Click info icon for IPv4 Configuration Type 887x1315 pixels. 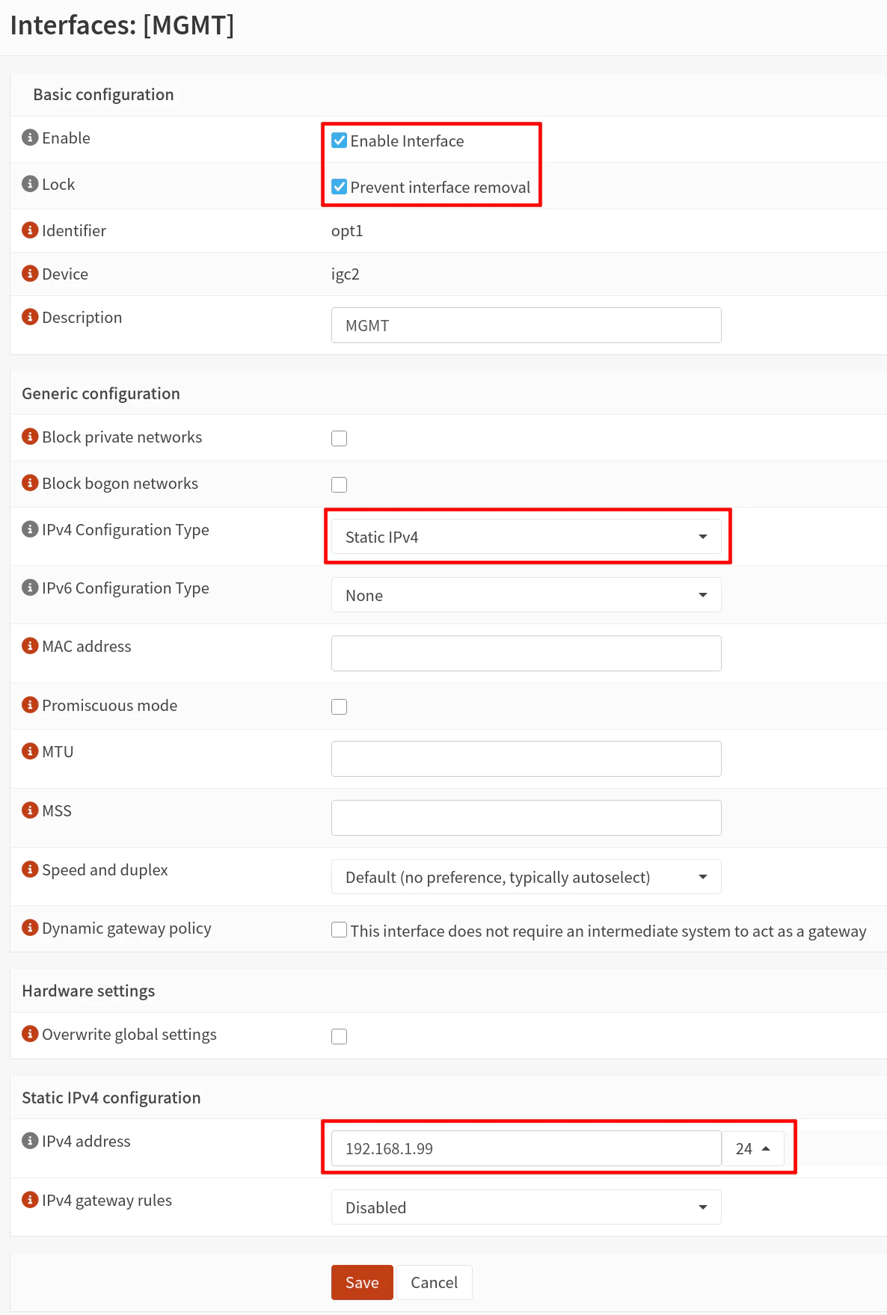point(30,529)
